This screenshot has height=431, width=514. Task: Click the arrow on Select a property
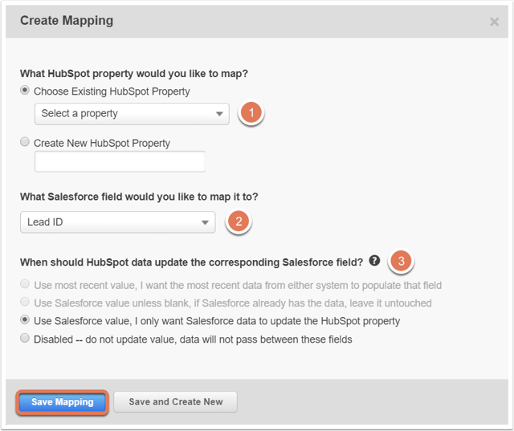point(219,114)
